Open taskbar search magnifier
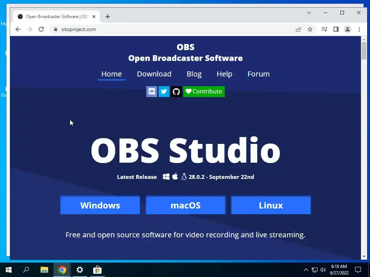Image resolution: width=370 pixels, height=277 pixels. 26,270
